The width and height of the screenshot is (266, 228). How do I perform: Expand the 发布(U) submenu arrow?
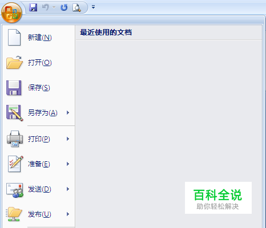click(68, 214)
